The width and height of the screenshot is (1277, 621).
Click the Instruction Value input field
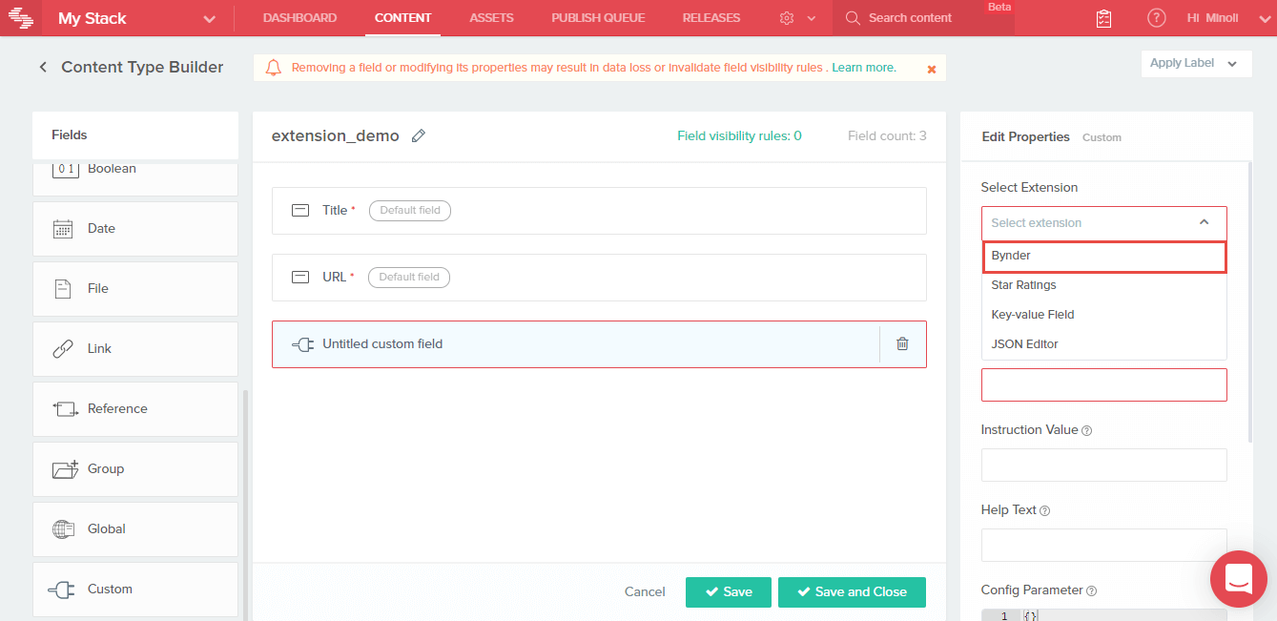pyautogui.click(x=1103, y=466)
